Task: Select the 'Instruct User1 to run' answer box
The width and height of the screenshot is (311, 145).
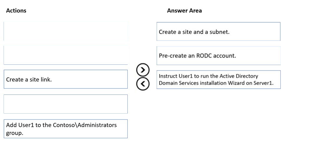Action: [218, 80]
